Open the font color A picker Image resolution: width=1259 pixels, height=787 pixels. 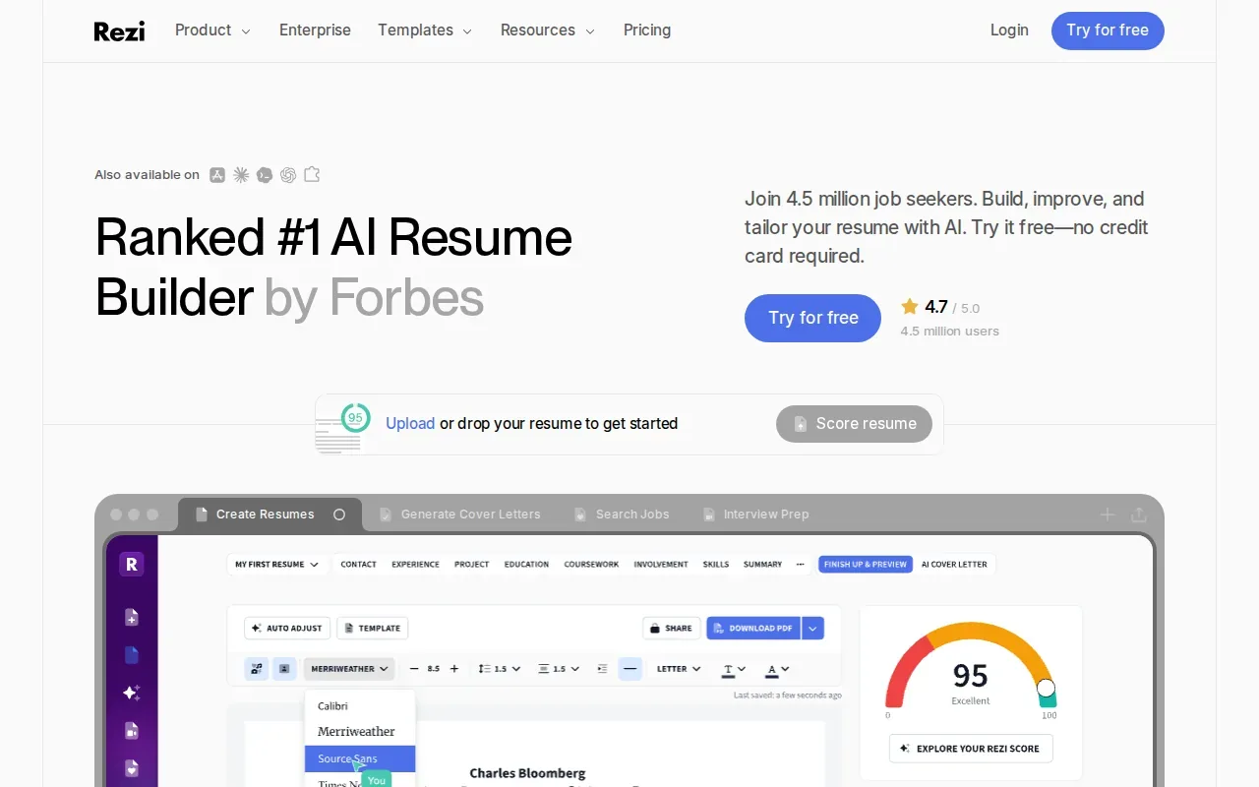777,669
